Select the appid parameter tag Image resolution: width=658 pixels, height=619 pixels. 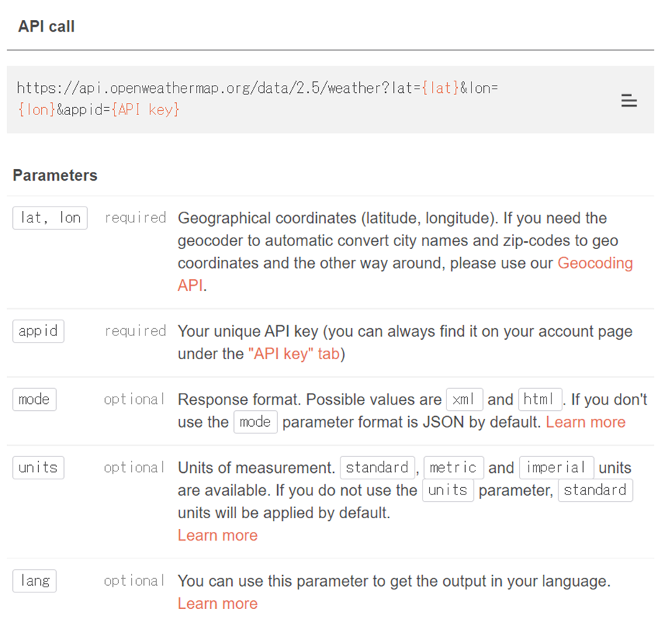click(x=38, y=331)
